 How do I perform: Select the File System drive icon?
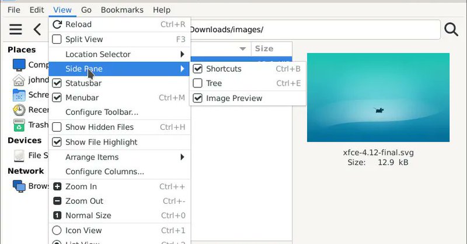coord(19,155)
